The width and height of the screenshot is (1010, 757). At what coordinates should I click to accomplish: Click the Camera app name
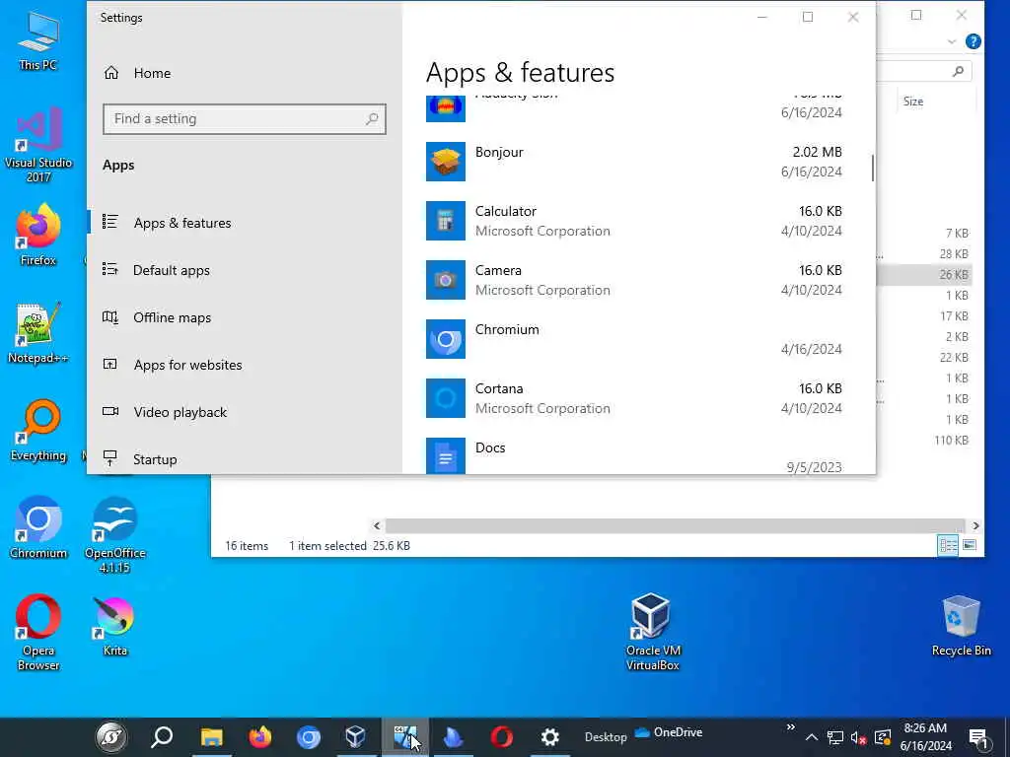point(498,270)
